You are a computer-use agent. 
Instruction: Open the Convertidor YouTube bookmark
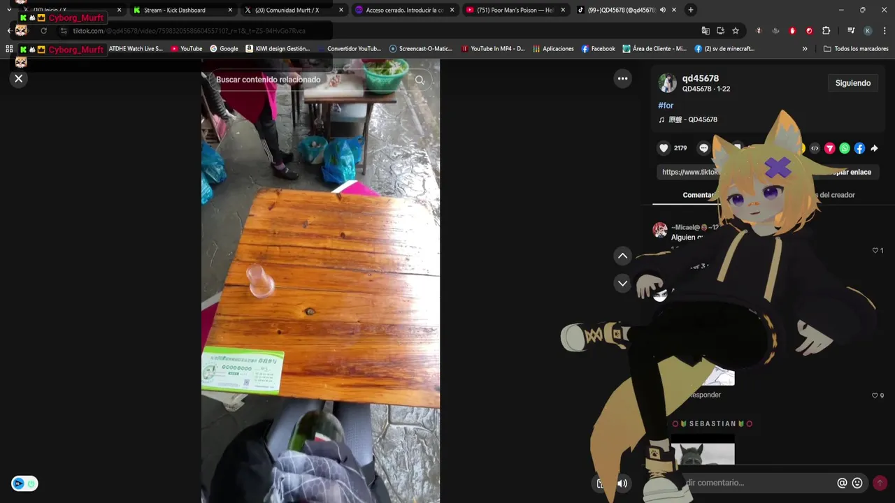click(350, 49)
